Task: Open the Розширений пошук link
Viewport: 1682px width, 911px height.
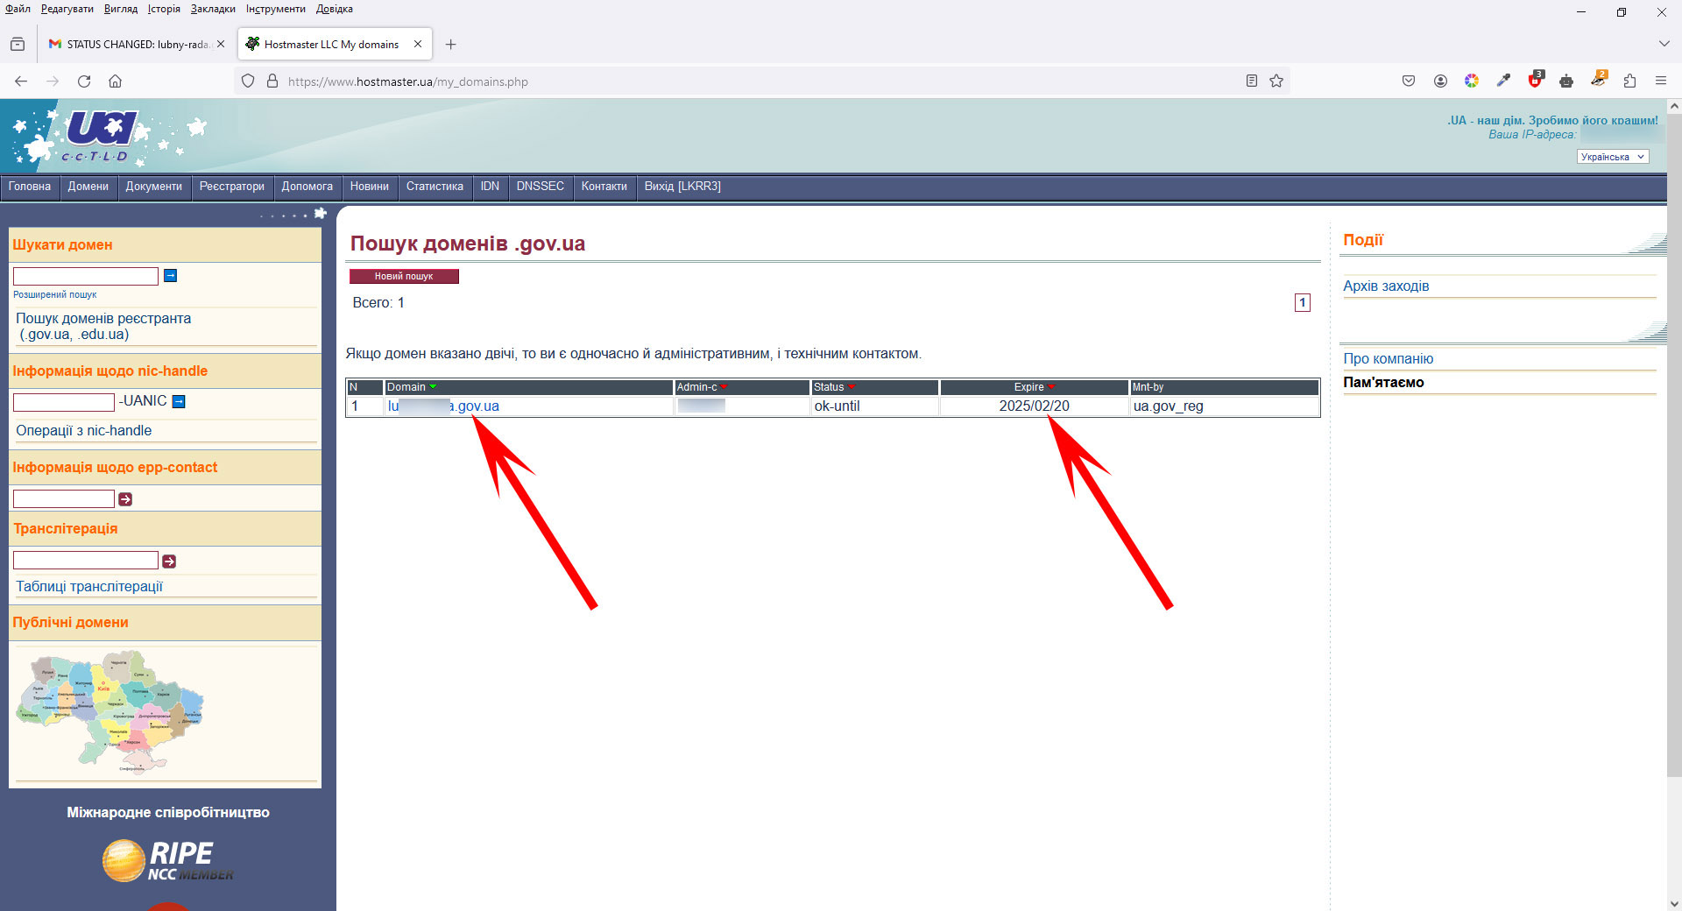Action: 54,295
